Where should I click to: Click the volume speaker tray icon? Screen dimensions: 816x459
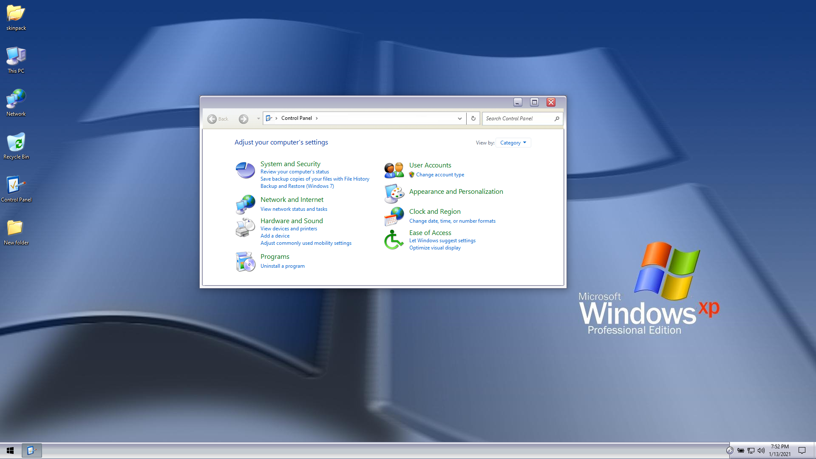(x=761, y=450)
